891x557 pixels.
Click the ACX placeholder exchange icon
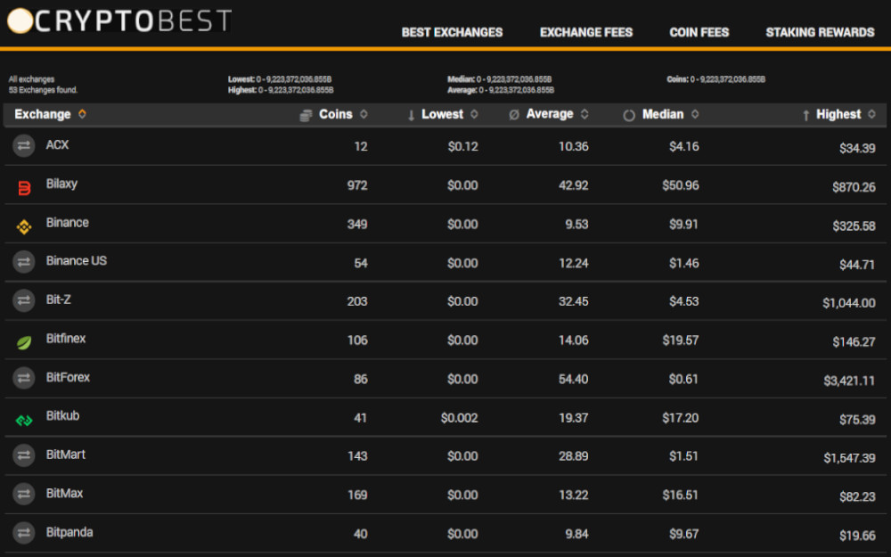coord(24,146)
